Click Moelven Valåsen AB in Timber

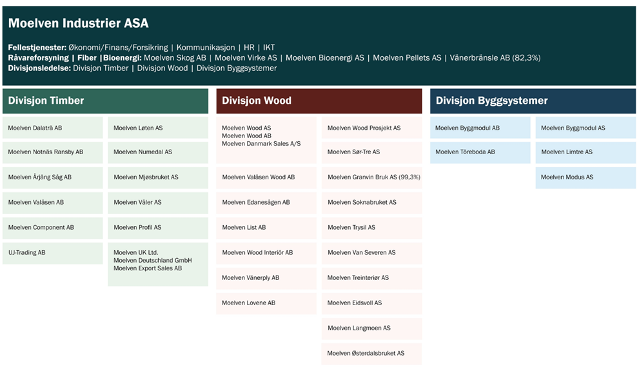point(53,202)
